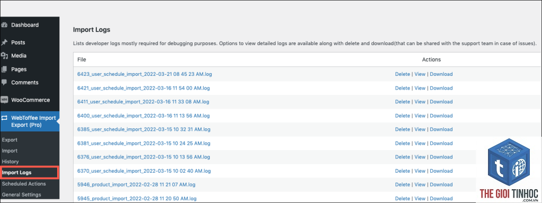
Task: View the 5946_product_import log
Action: (420, 184)
